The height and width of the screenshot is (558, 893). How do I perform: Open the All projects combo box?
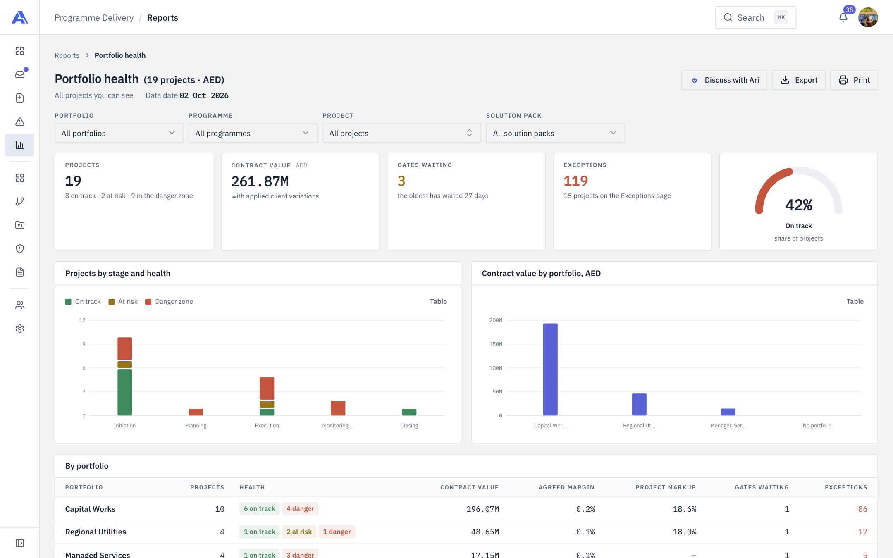[402, 133]
